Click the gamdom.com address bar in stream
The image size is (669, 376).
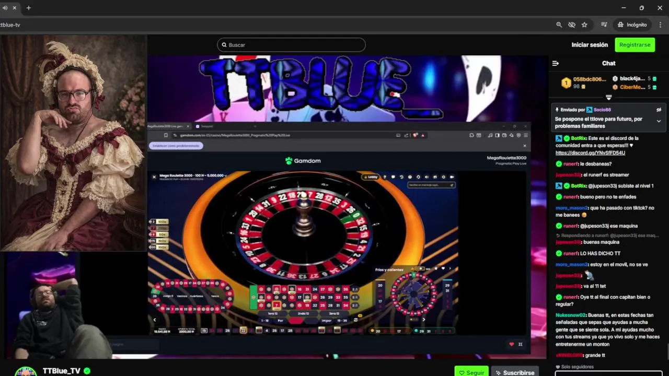tap(282, 135)
